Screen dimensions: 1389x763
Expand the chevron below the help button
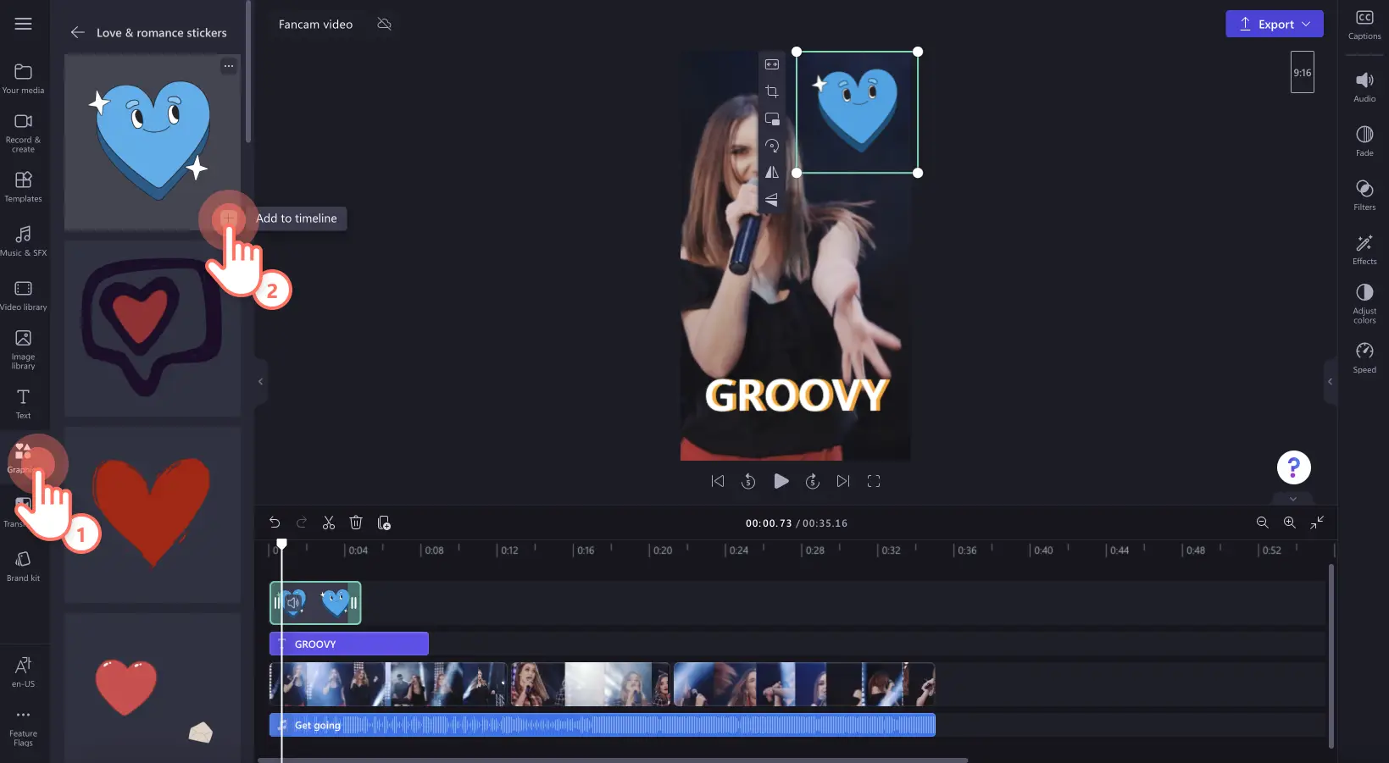pyautogui.click(x=1293, y=498)
